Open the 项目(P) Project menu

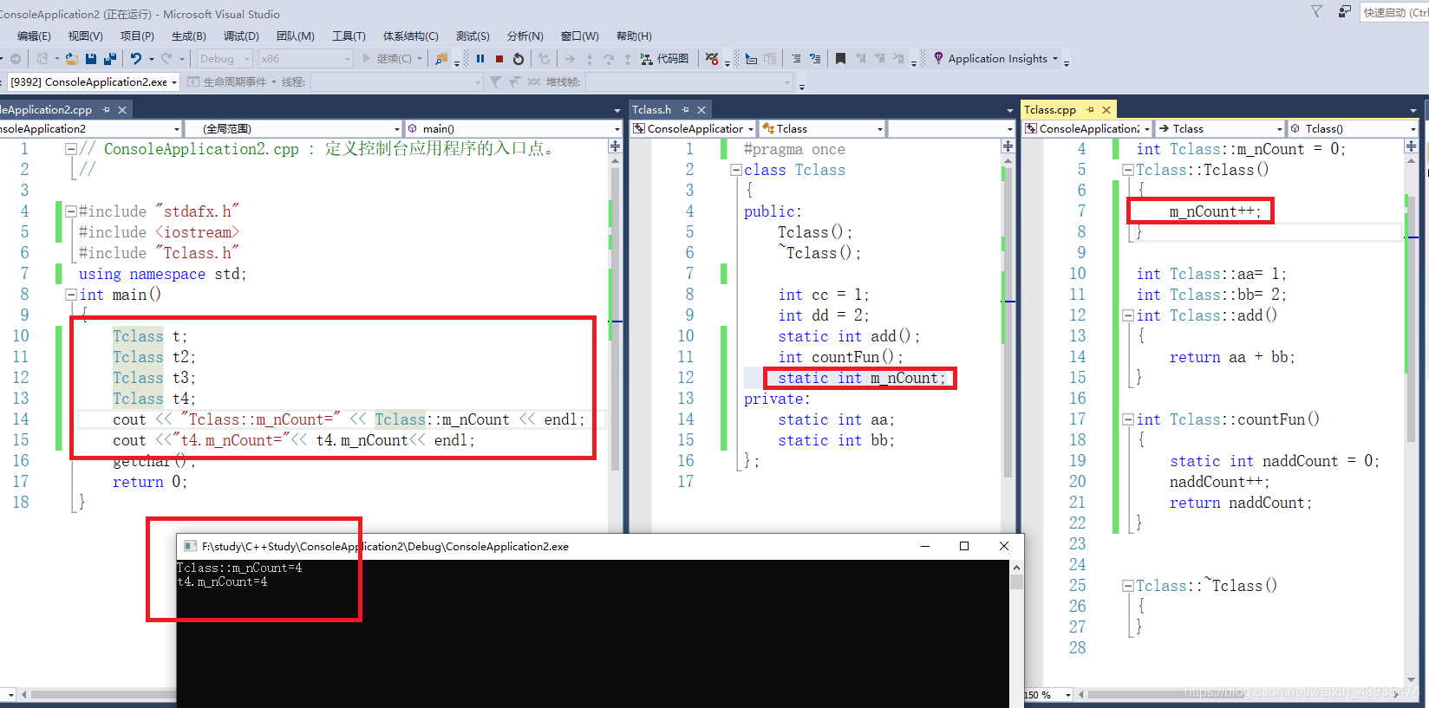click(137, 36)
